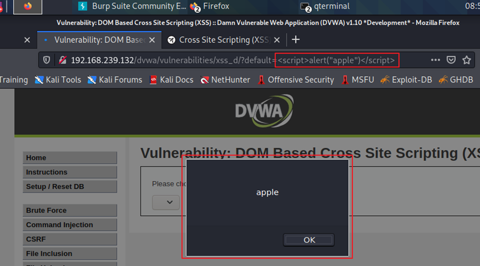Click the Cross Site Scripting tab favicon
This screenshot has width=480, height=266.
[172, 40]
